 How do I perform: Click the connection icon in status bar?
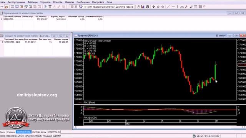tap(194, 136)
